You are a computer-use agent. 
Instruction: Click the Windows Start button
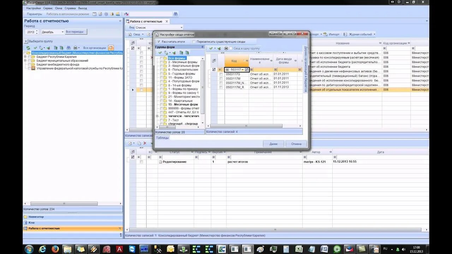(29, 249)
